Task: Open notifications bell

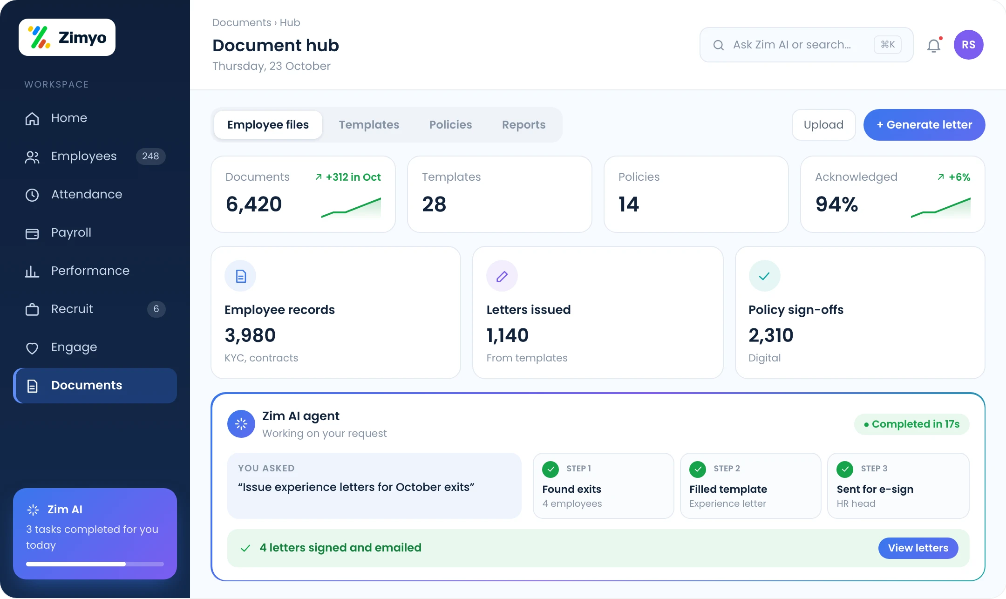Action: [934, 45]
